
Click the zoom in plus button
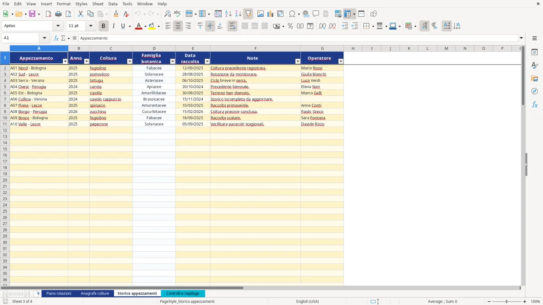tap(525, 301)
